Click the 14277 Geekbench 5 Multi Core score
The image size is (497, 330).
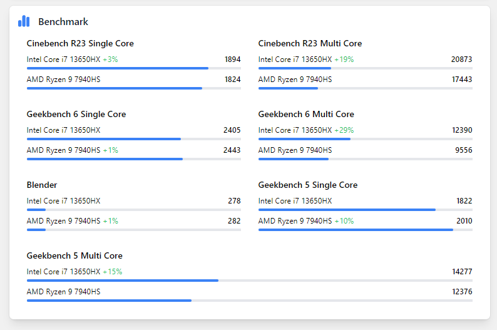(x=461, y=272)
